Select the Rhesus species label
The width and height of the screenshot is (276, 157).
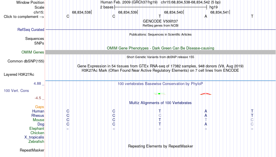click(x=38, y=115)
